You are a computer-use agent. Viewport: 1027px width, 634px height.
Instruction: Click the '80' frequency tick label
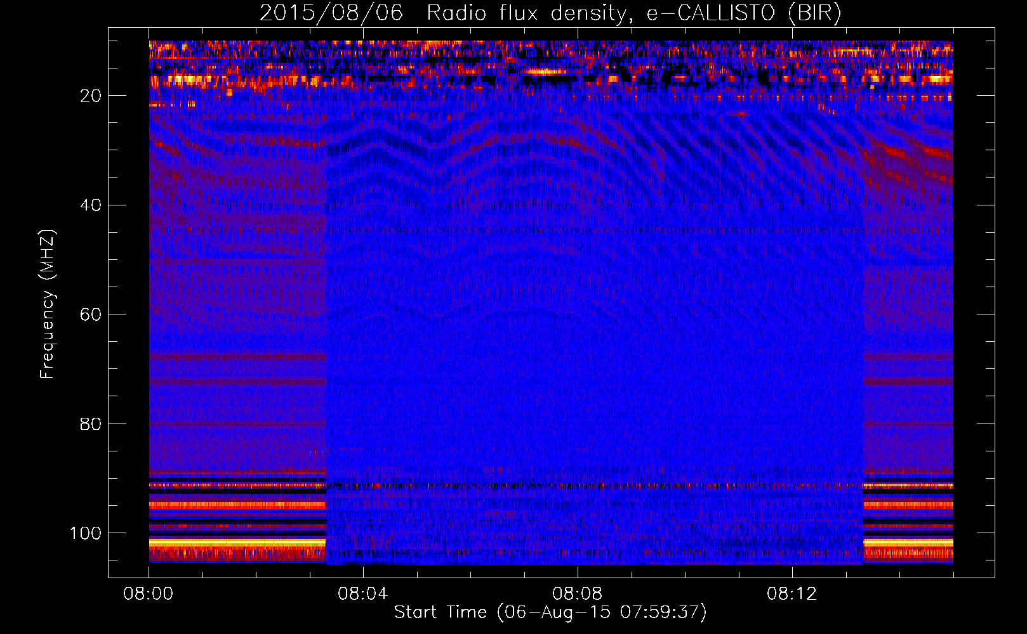pyautogui.click(x=91, y=424)
